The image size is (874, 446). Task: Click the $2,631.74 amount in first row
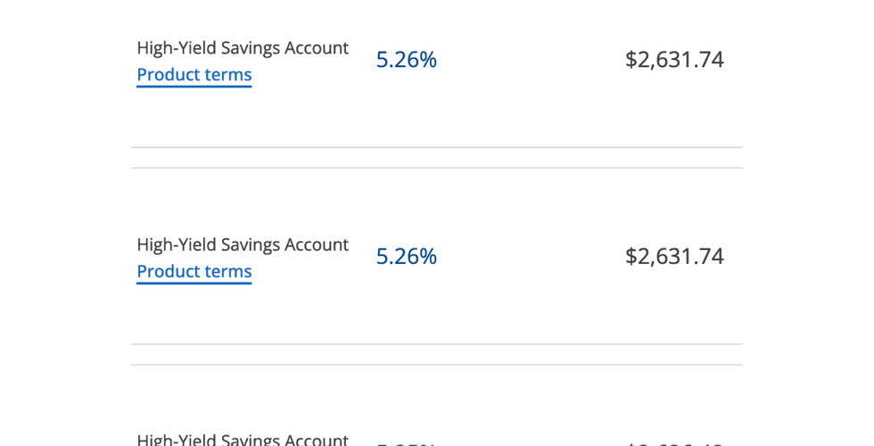pyautogui.click(x=674, y=60)
